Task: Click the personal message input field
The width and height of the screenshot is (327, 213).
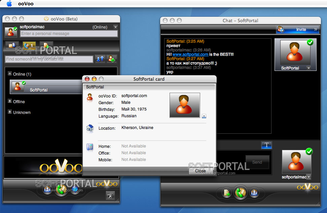Action: (69, 34)
